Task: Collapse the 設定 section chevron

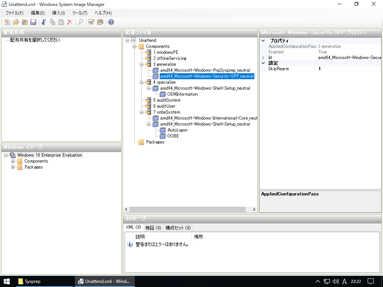Action: point(263,63)
